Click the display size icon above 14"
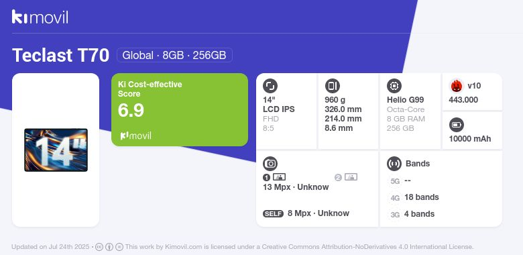This screenshot has width=523, height=255. 270,86
